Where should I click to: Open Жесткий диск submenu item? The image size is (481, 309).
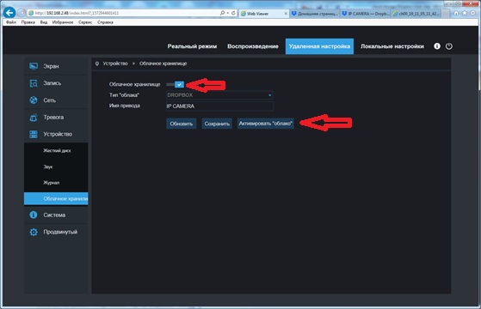click(x=56, y=150)
